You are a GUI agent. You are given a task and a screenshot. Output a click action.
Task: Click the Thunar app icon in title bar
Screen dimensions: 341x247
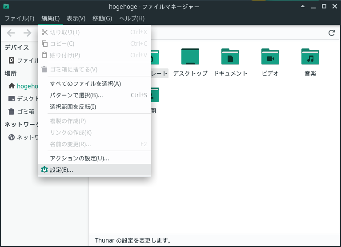click(x=6, y=7)
